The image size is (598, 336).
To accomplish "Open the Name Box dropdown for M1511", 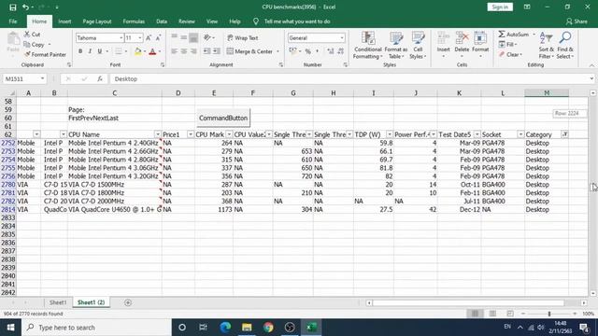I will 42,78.
